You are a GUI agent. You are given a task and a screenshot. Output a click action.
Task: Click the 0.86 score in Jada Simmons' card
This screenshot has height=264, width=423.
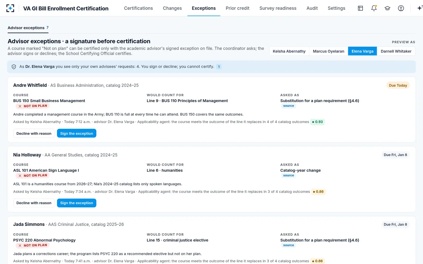(318, 261)
